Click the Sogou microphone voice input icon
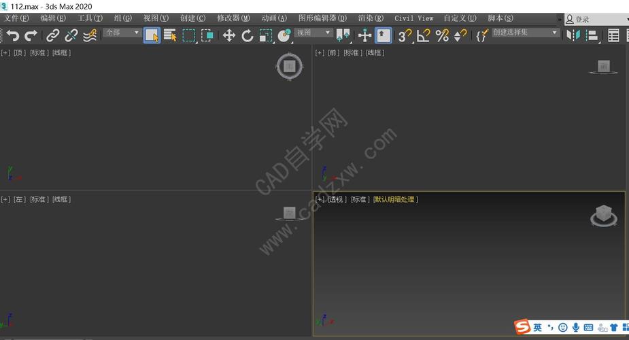629x340 pixels. [x=576, y=328]
